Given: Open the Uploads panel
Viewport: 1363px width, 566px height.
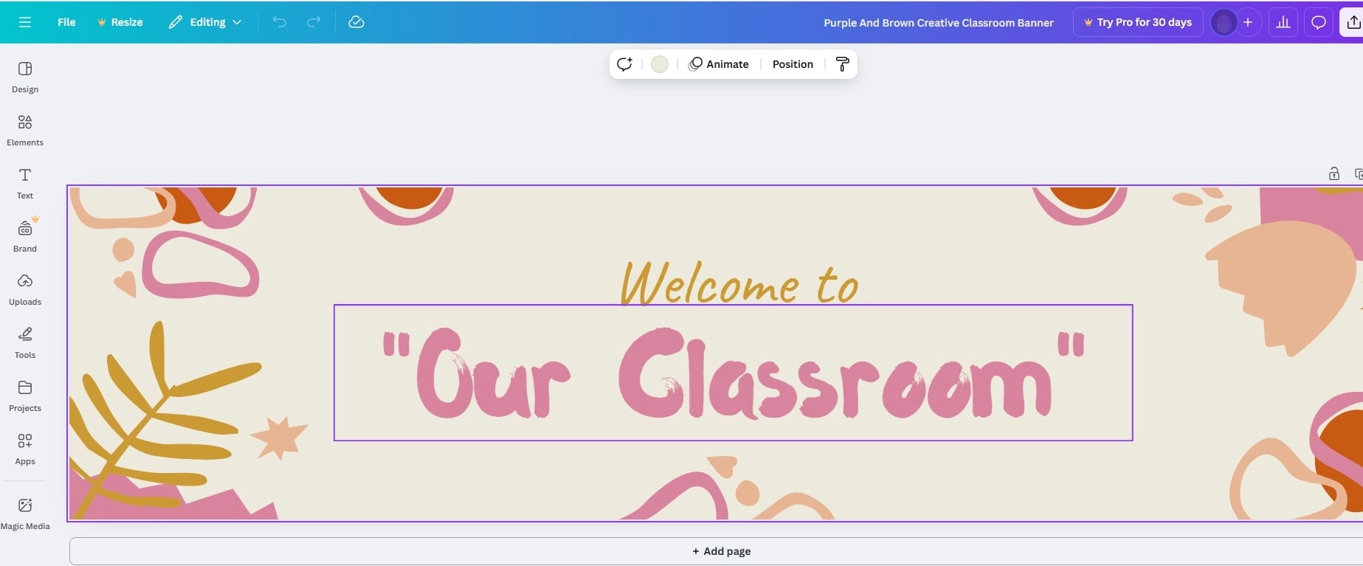Looking at the screenshot, I should pyautogui.click(x=25, y=289).
